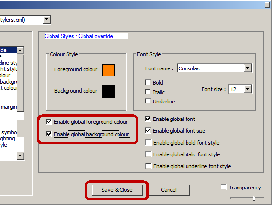Select the 'line sty' style list item
The width and height of the screenshot is (272, 205).
(x=8, y=63)
